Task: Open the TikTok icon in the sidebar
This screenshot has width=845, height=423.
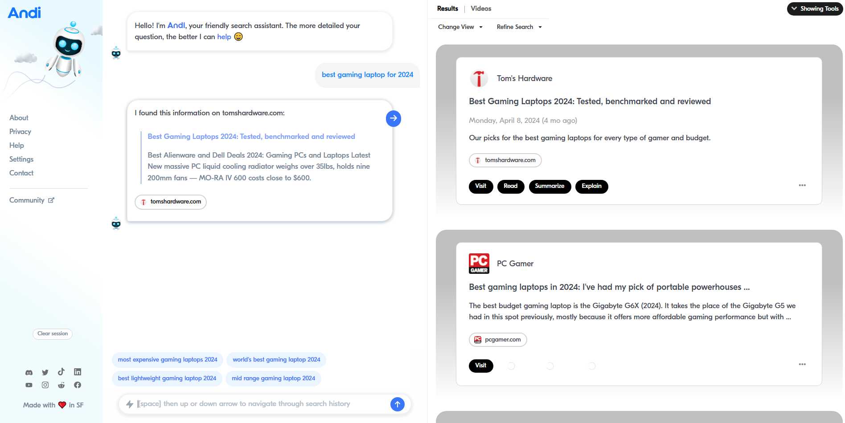Action: tap(61, 372)
